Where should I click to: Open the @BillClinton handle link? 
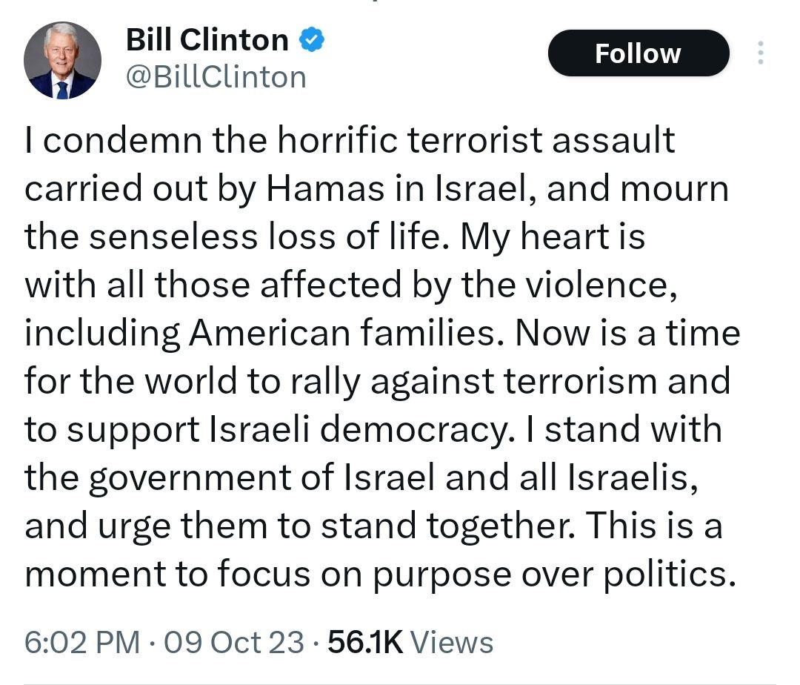[216, 77]
